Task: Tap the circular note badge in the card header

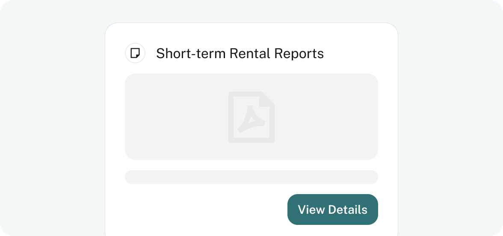Action: click(x=135, y=53)
